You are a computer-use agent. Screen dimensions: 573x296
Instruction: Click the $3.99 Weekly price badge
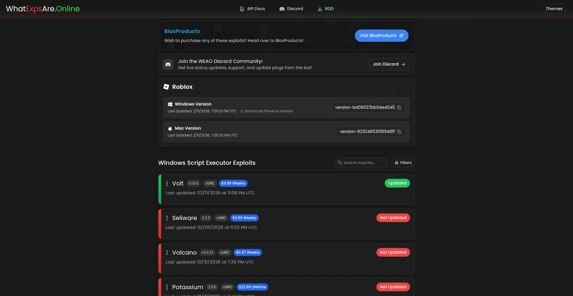pos(244,218)
